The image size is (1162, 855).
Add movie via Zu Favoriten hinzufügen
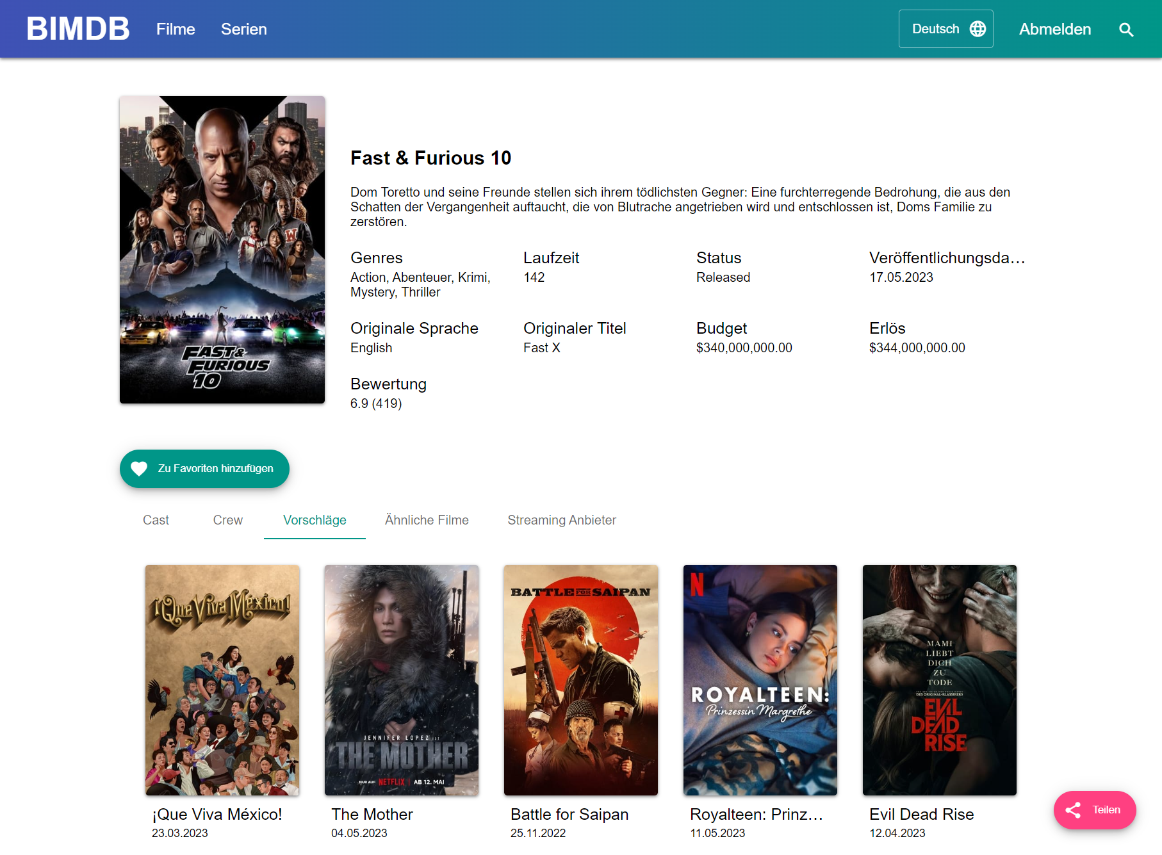pos(204,469)
